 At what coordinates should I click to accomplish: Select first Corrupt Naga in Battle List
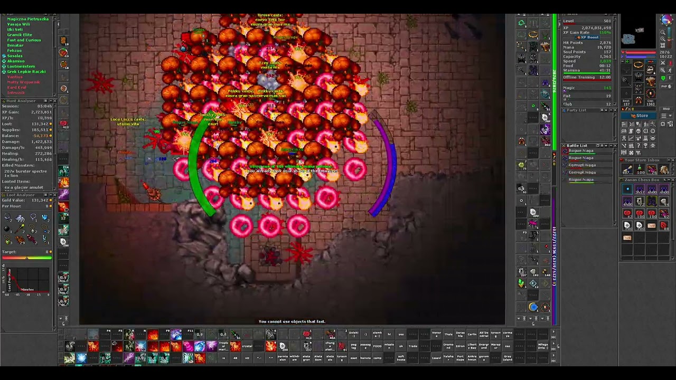[586, 166]
